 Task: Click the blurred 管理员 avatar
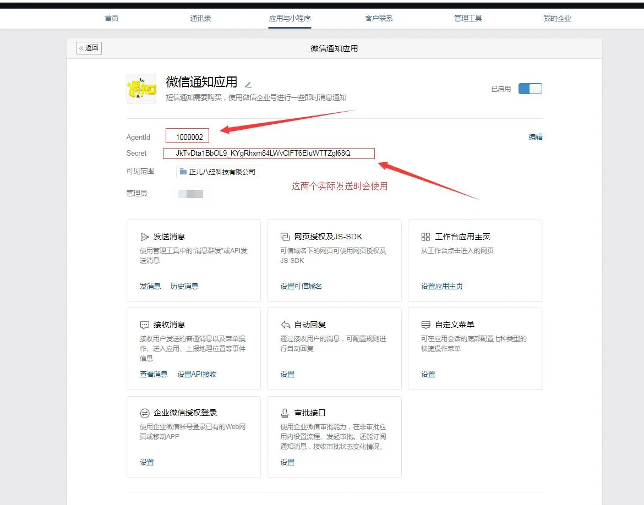tap(190, 194)
